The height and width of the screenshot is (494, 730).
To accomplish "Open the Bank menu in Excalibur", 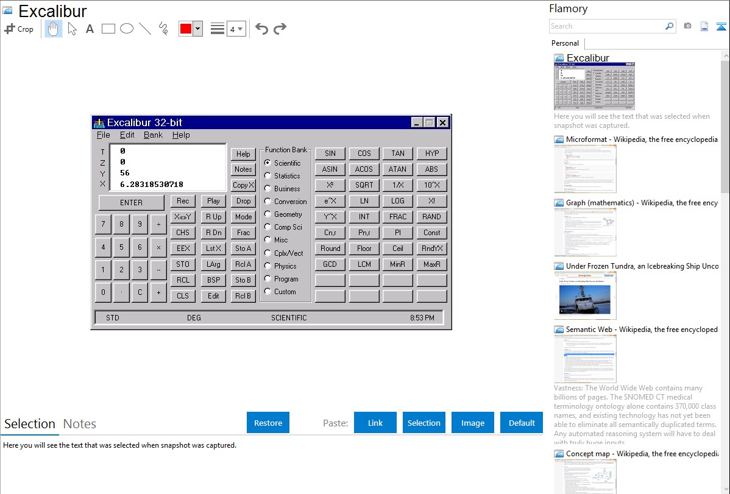I will click(x=153, y=135).
